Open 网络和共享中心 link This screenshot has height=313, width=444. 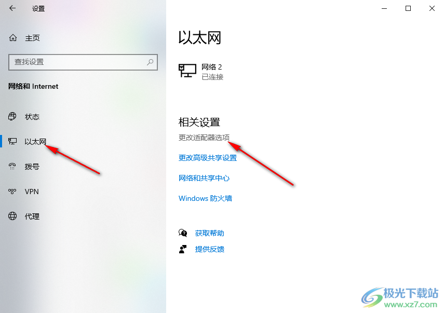pos(204,178)
